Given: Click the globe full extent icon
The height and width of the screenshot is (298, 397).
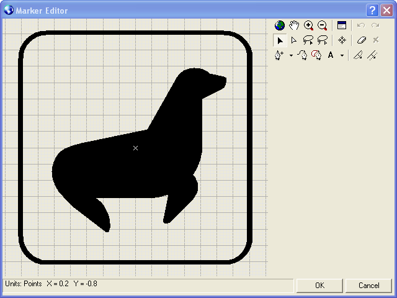Looking at the screenshot, I should [280, 25].
